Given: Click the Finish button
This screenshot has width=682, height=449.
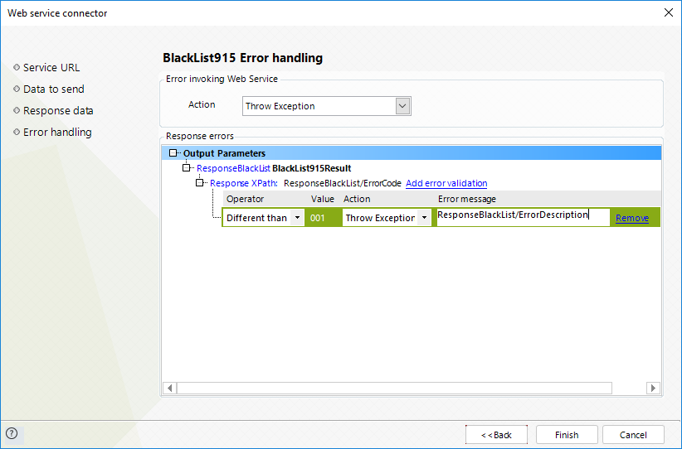Looking at the screenshot, I should click(x=567, y=435).
